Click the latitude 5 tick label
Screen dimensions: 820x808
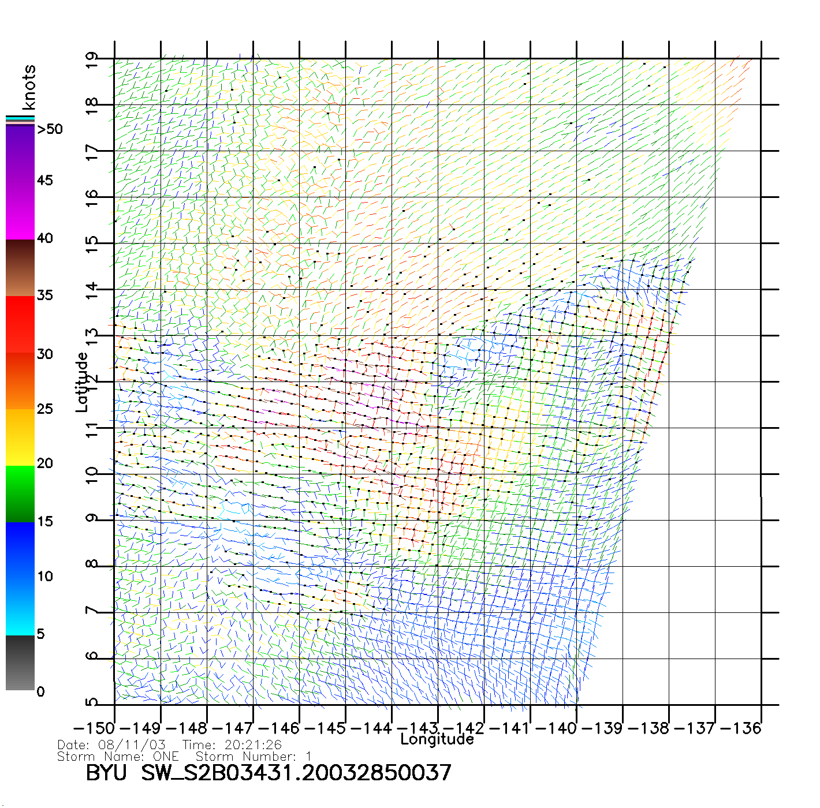tap(92, 702)
